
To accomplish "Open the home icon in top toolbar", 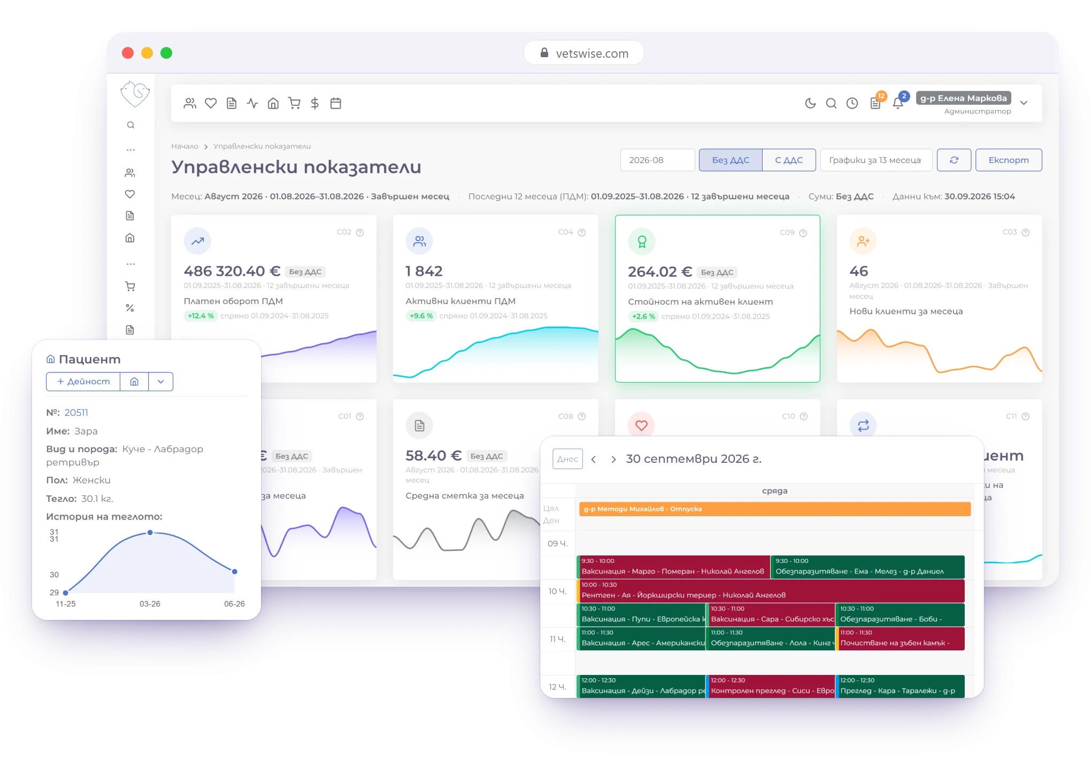I will pos(273,103).
